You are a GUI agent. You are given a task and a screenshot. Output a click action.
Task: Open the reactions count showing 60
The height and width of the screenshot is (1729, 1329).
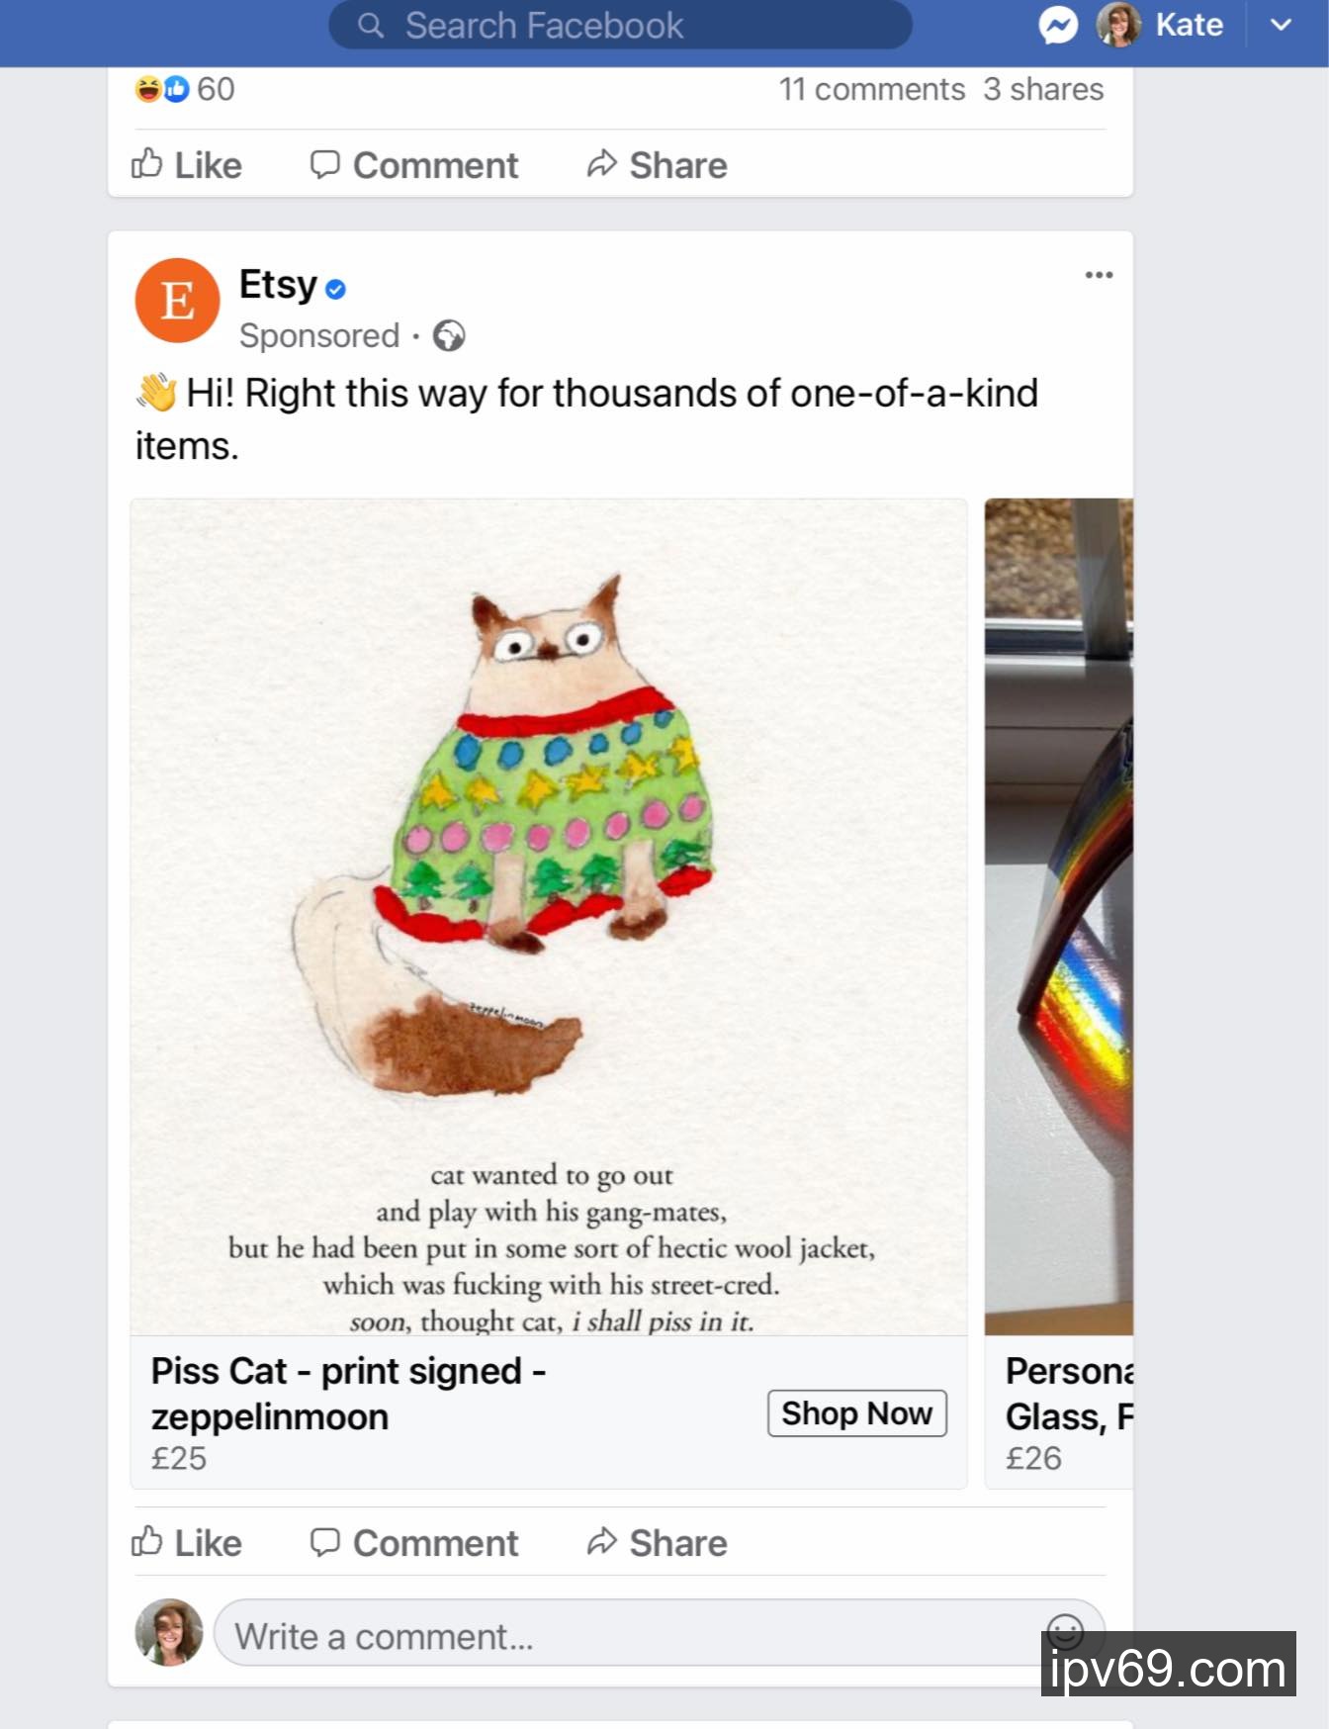point(186,89)
